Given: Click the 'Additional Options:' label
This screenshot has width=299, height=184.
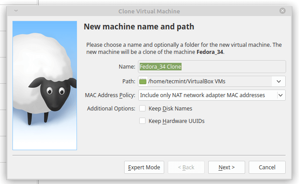Looking at the screenshot, I should pyautogui.click(x=111, y=108).
